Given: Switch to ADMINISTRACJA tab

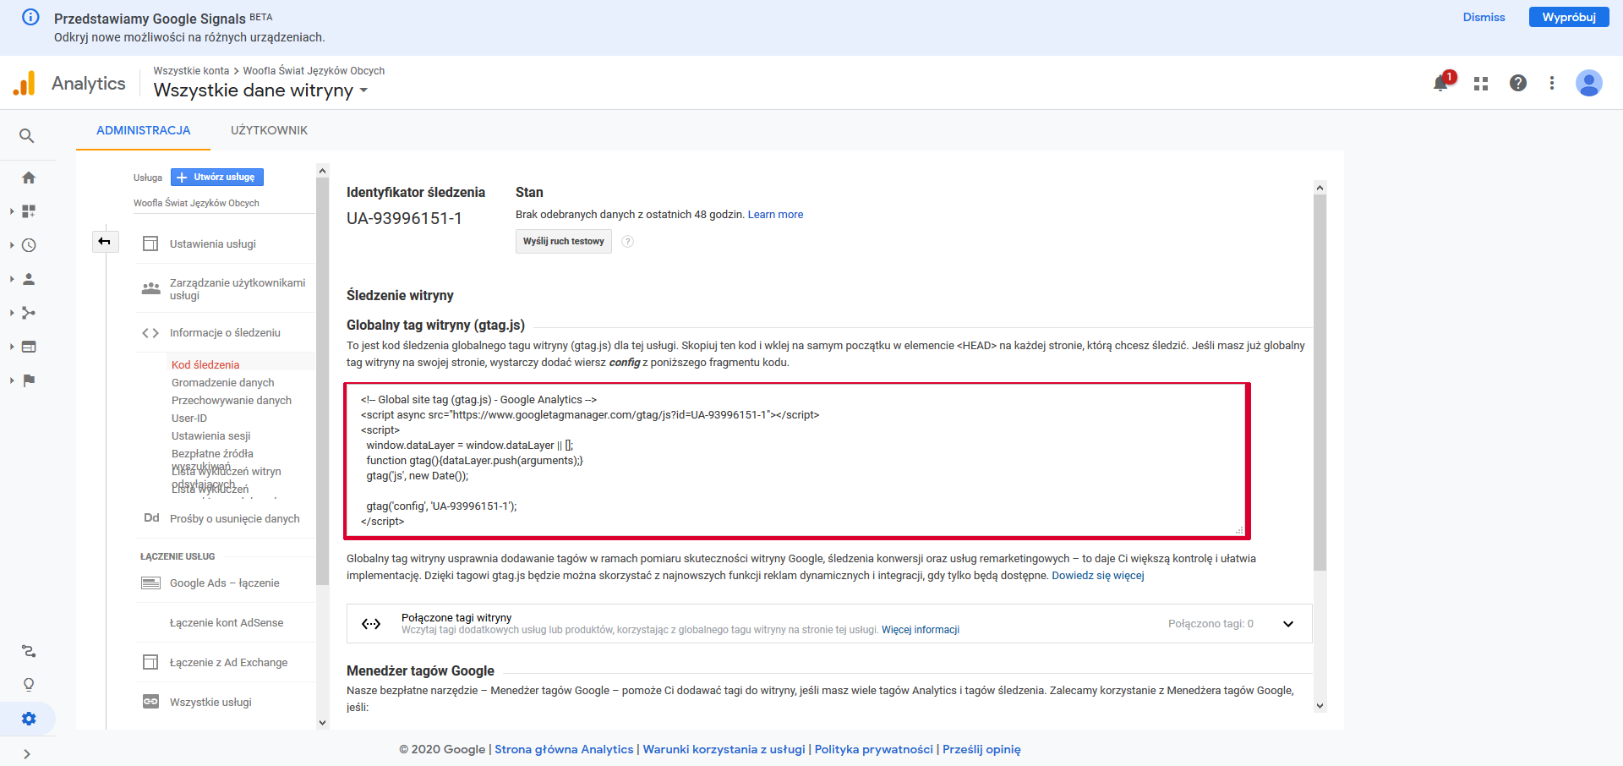Looking at the screenshot, I should [143, 130].
